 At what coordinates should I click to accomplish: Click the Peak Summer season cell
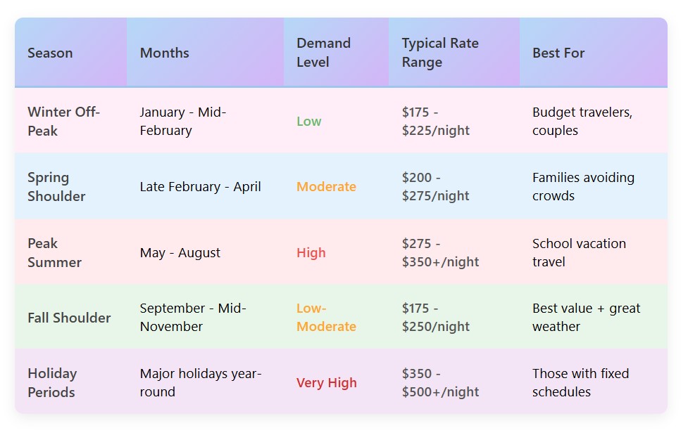click(54, 252)
